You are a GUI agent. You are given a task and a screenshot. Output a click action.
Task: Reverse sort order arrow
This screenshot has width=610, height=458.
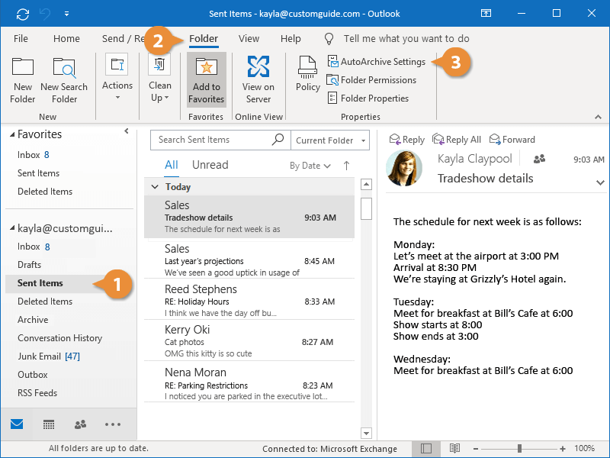click(346, 166)
